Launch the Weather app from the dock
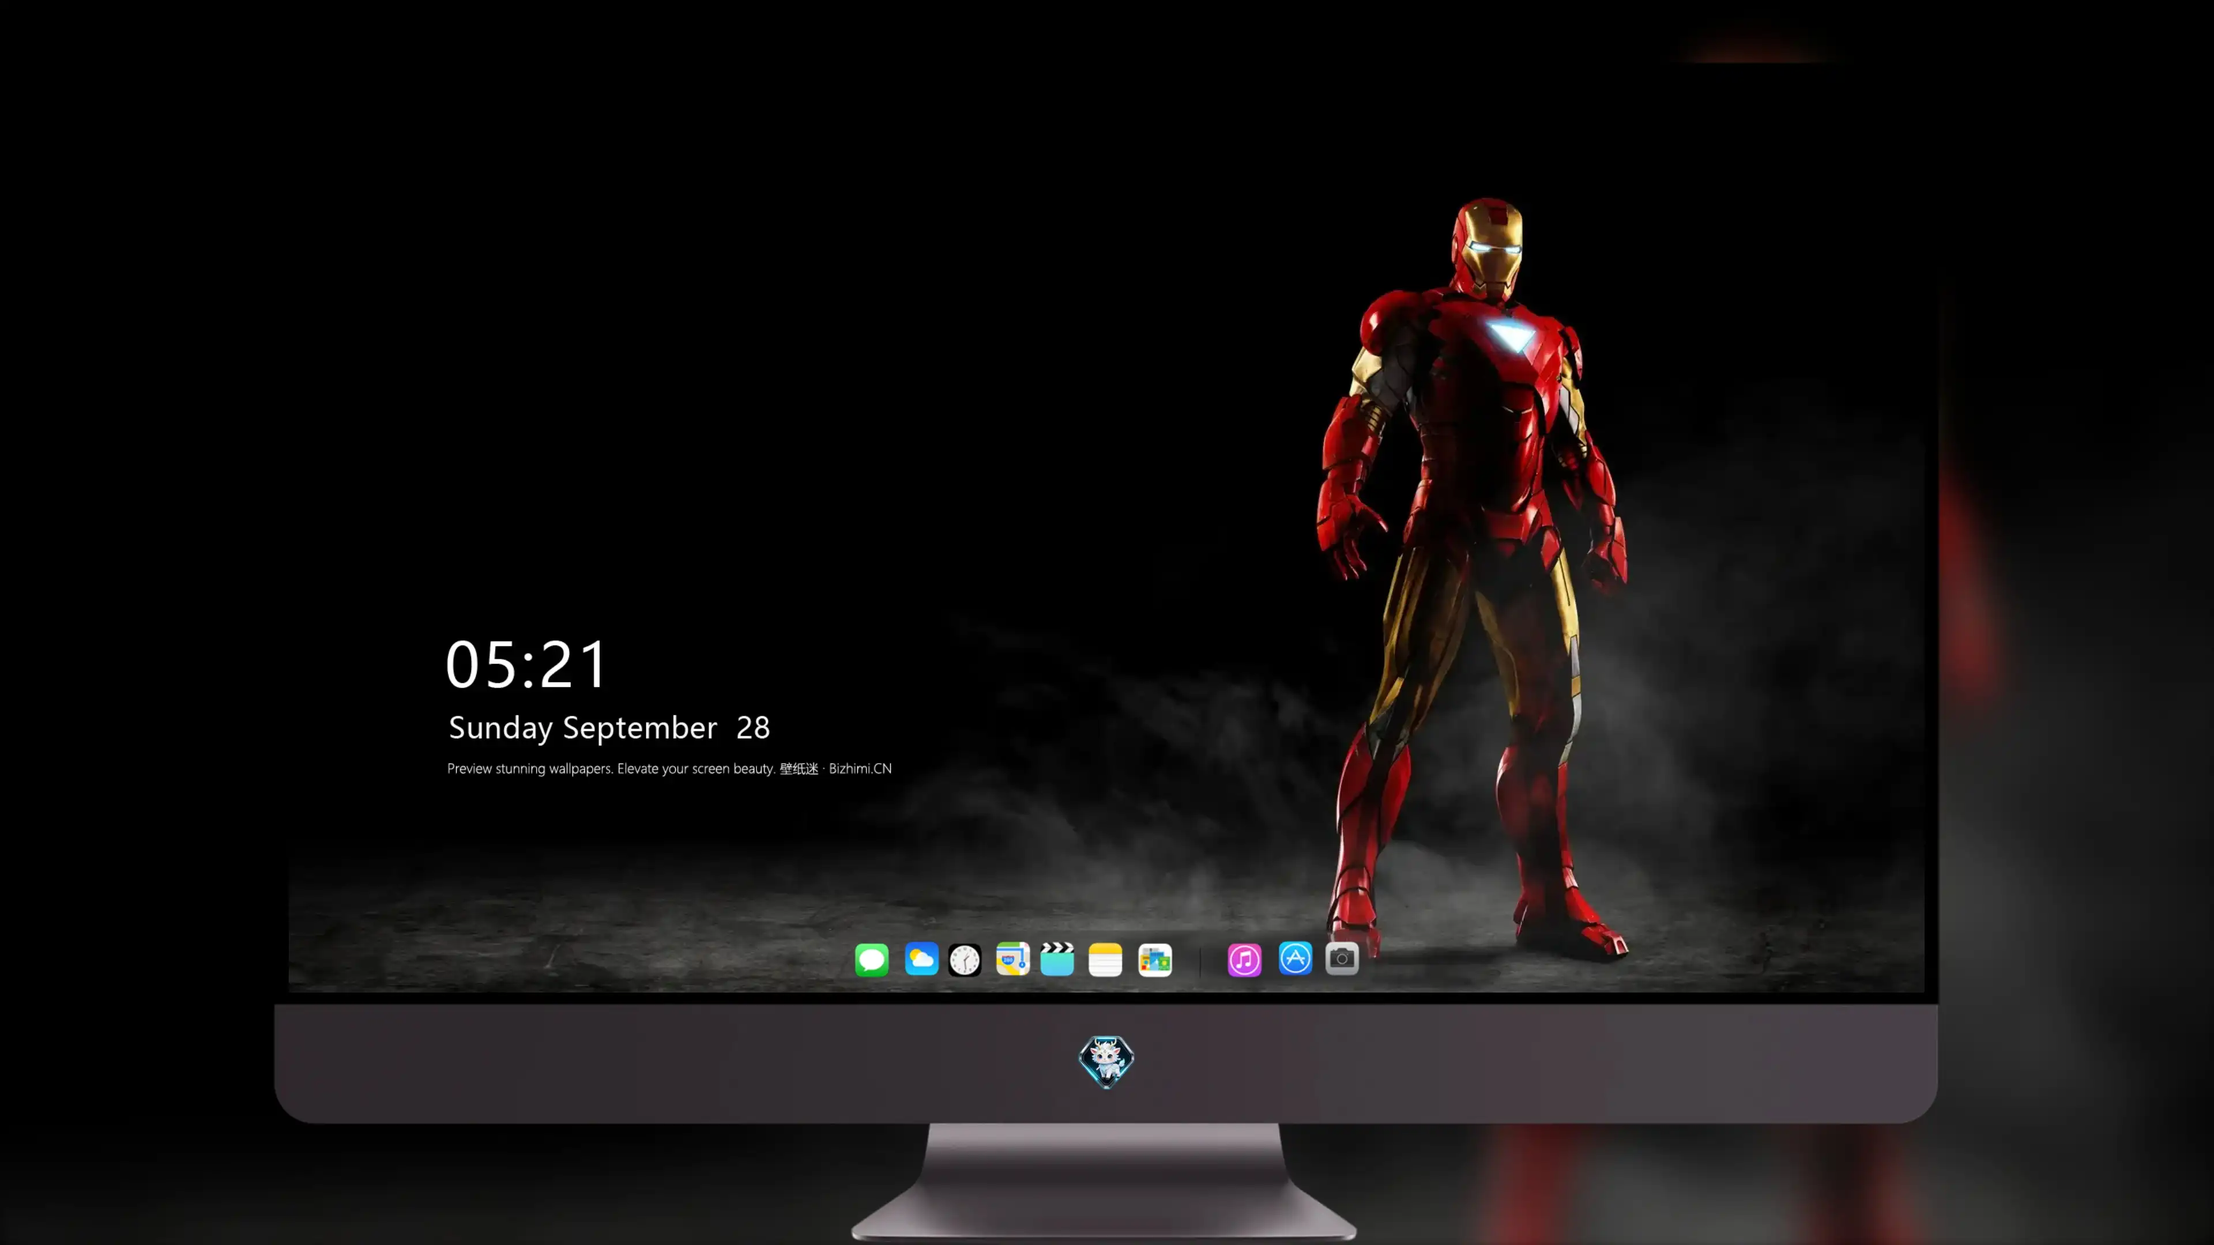 point(921,959)
